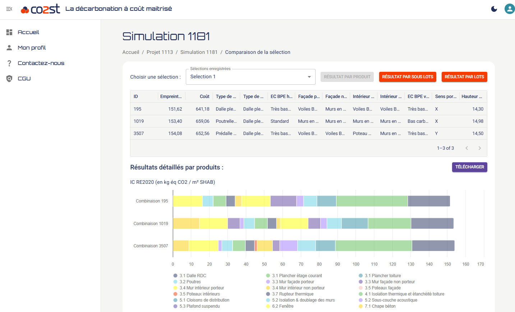Click the CO2ST logo
The height and width of the screenshot is (312, 515).
41,9
